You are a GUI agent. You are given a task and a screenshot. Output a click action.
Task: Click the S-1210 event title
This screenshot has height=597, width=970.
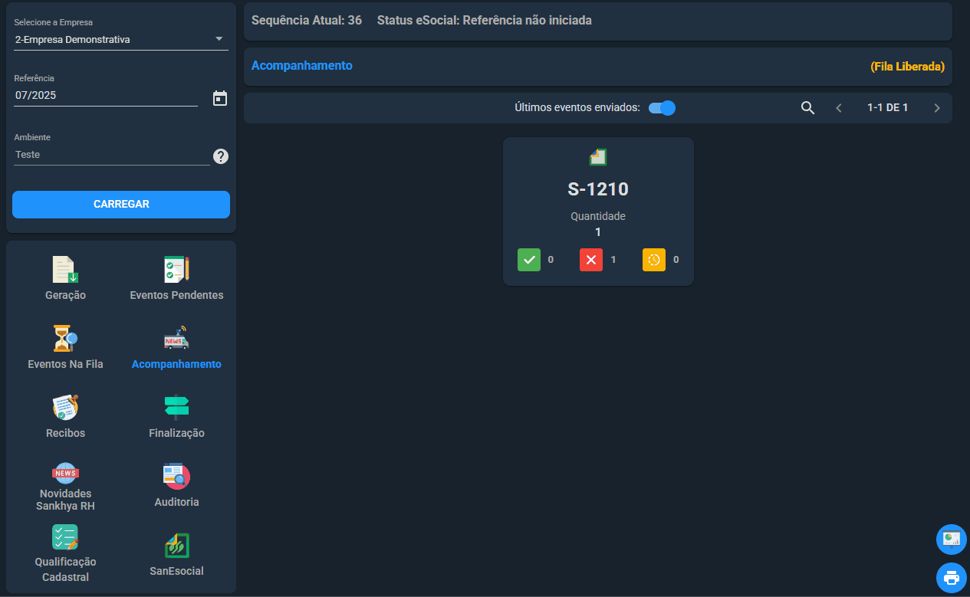click(x=598, y=190)
